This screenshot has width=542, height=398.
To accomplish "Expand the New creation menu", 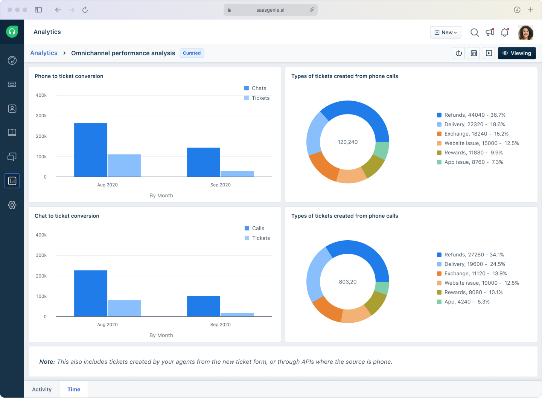I will coord(445,32).
